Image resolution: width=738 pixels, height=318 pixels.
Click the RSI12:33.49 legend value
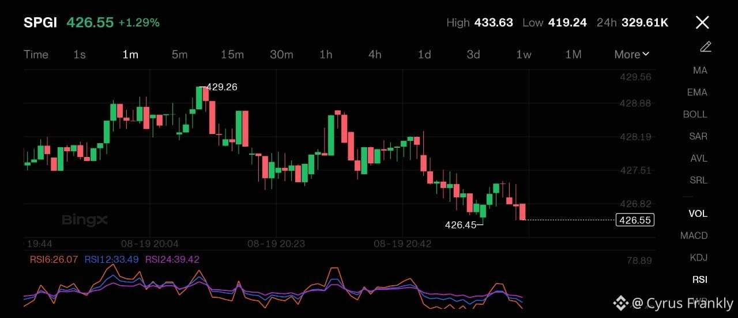click(111, 259)
